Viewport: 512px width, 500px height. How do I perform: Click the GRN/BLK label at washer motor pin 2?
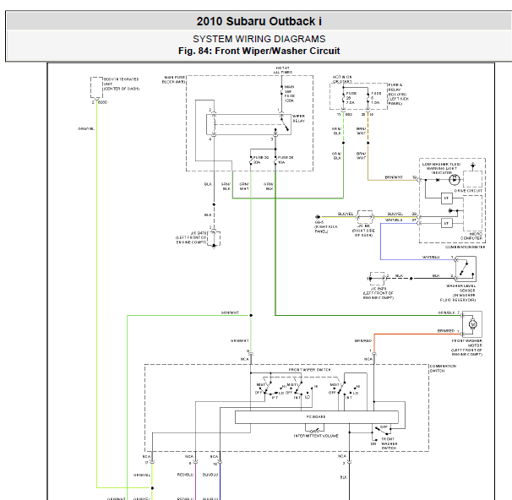tap(446, 312)
